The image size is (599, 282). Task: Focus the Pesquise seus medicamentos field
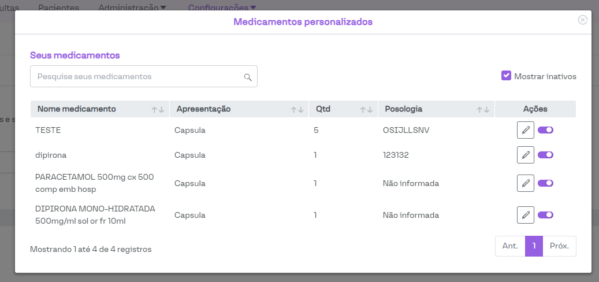click(x=136, y=76)
